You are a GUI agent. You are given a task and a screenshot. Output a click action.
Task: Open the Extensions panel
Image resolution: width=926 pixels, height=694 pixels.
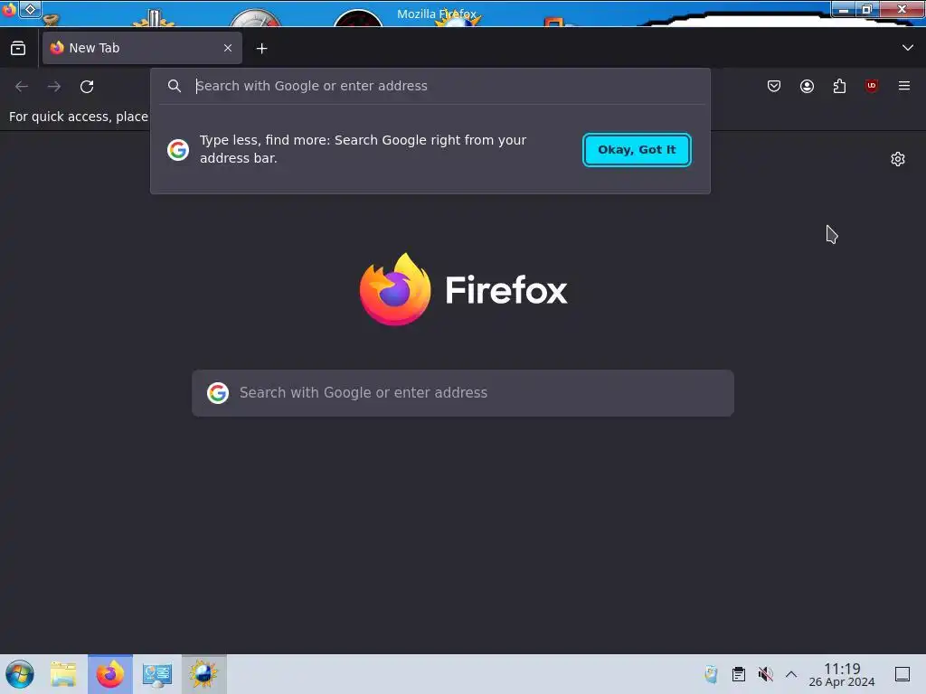click(x=839, y=86)
